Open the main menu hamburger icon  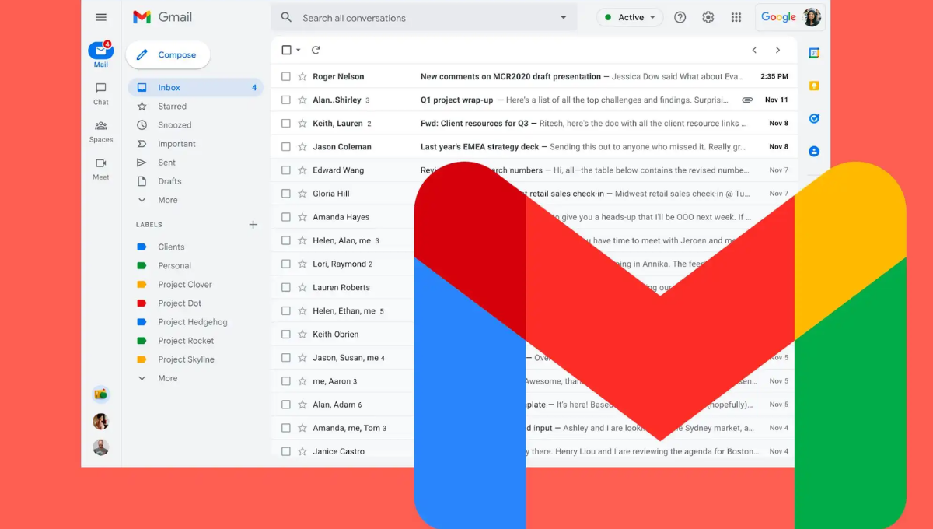pos(101,17)
